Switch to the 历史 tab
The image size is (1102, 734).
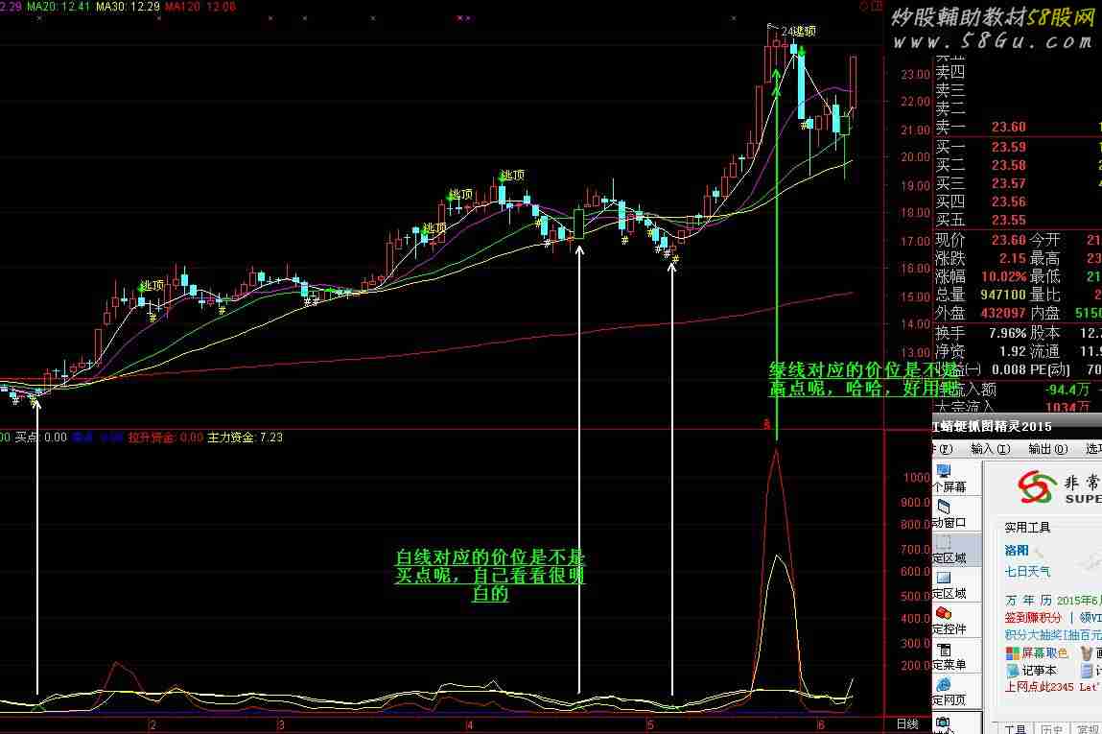1051,729
